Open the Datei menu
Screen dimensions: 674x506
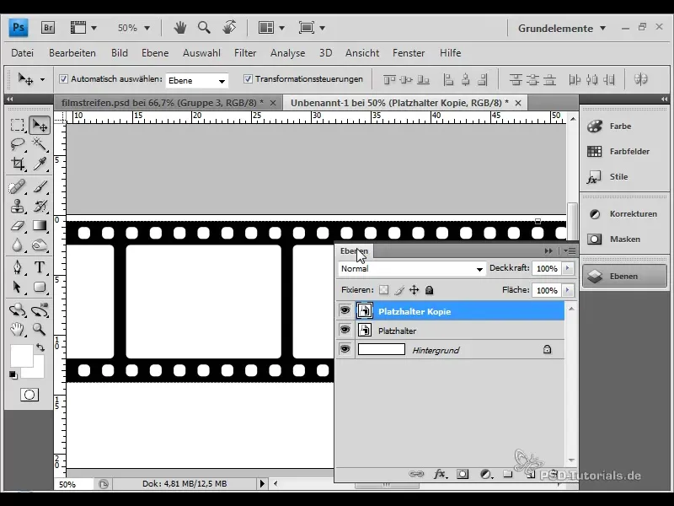tap(23, 53)
